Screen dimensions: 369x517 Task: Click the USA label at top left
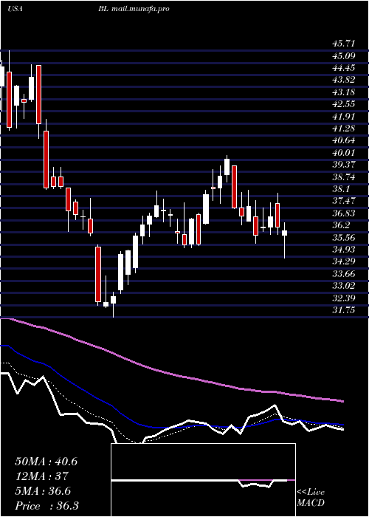click(15, 9)
